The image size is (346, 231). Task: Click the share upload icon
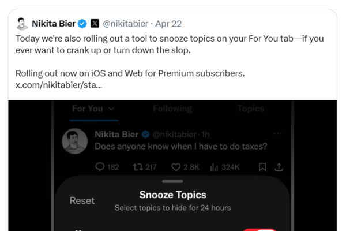click(x=279, y=167)
